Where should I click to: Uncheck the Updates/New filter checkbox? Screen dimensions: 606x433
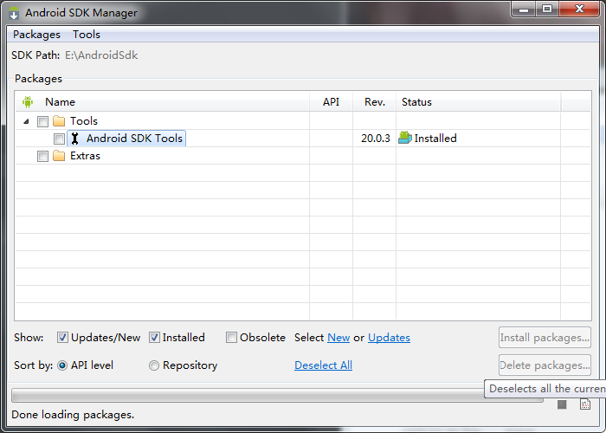62,338
